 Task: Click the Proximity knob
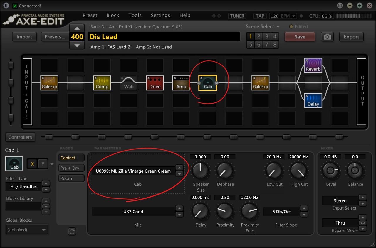pos(225,211)
